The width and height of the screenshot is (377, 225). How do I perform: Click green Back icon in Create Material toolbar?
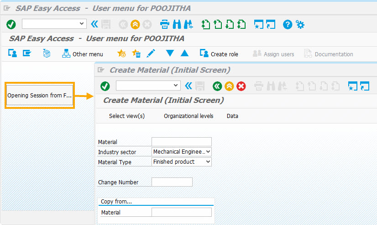pos(217,86)
